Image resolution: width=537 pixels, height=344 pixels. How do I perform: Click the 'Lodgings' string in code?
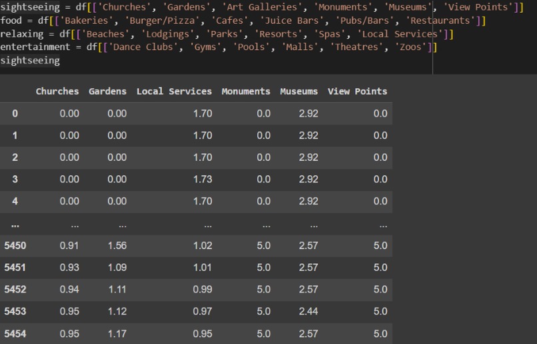click(167, 34)
